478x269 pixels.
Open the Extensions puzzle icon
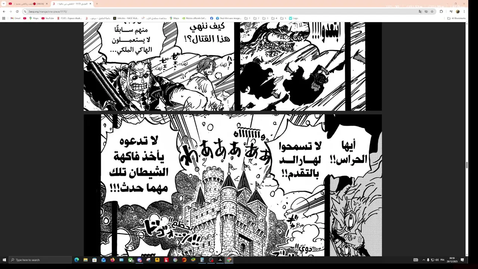pyautogui.click(x=441, y=12)
